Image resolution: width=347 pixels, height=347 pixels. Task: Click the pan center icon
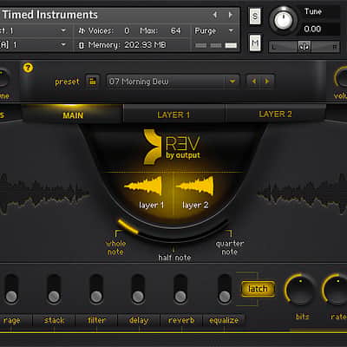tap(304, 47)
